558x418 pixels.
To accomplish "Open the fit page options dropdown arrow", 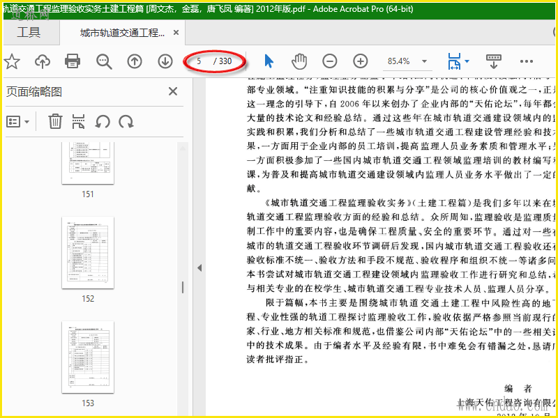I will pyautogui.click(x=467, y=61).
